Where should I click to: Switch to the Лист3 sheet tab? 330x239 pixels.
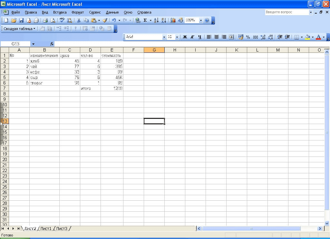[62, 228]
